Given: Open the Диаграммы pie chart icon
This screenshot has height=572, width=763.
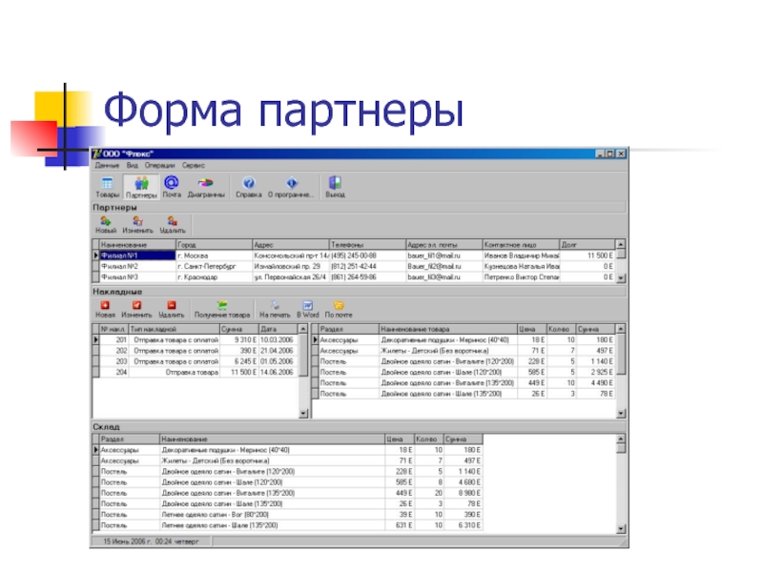Looking at the screenshot, I should coord(206,187).
